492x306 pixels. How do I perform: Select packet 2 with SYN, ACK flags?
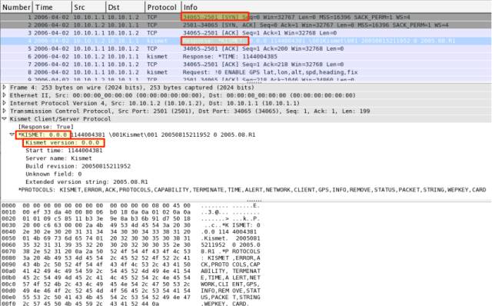[x=246, y=25]
